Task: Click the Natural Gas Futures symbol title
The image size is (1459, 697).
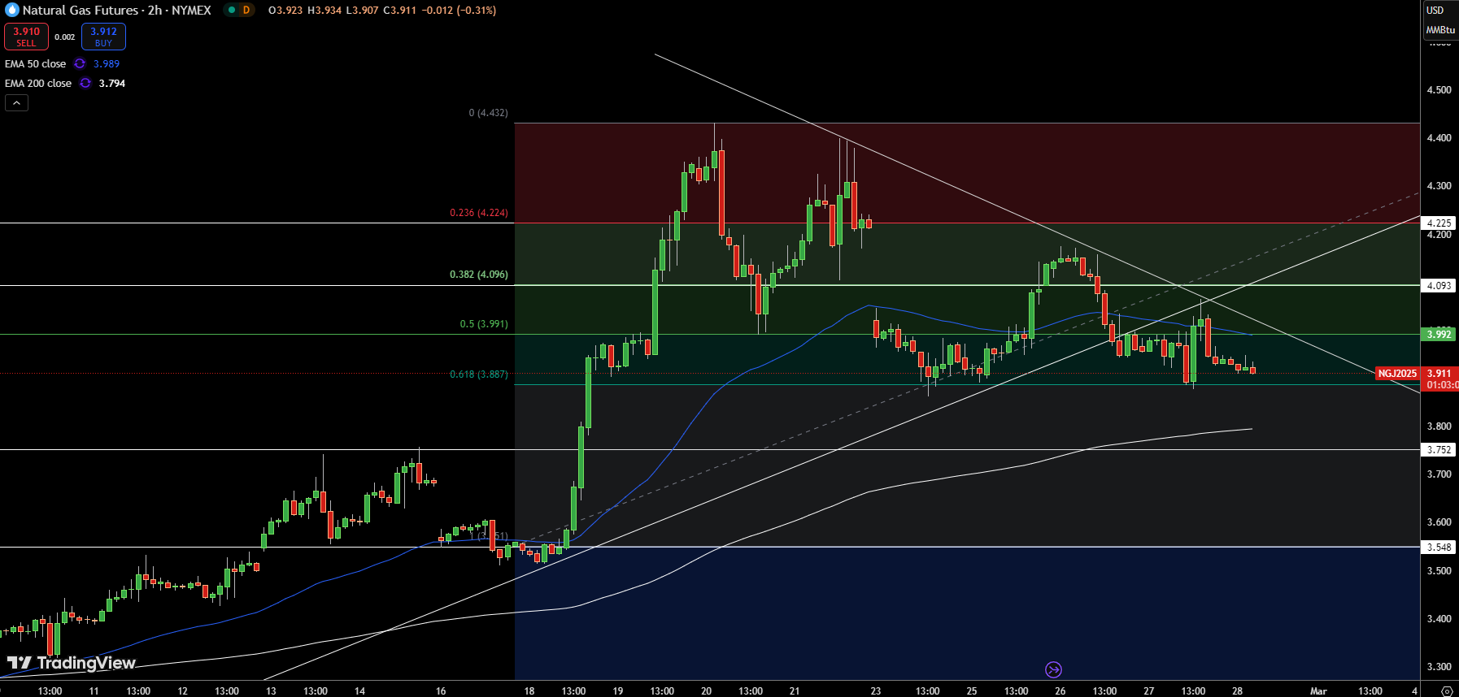Action: (x=116, y=10)
